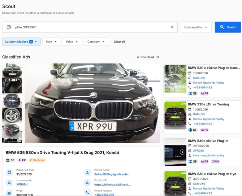Click calendar icon in first result card
This screenshot has height=196, width=242.
190,73
